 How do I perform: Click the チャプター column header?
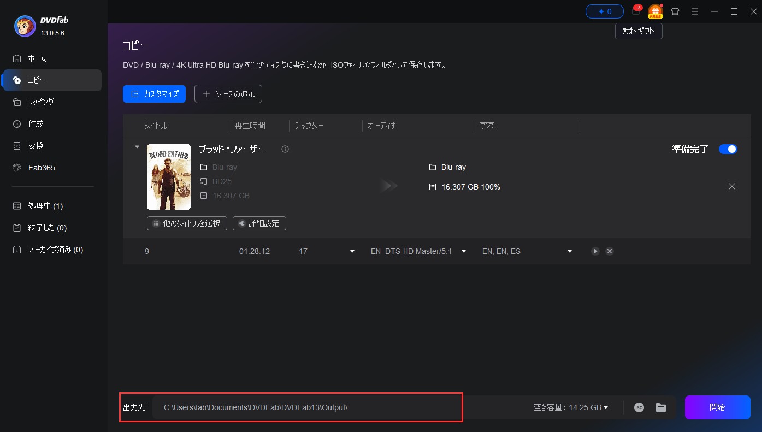point(309,126)
